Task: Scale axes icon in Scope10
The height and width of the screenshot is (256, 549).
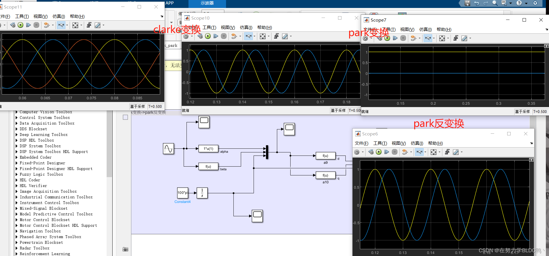Action: tap(263, 36)
